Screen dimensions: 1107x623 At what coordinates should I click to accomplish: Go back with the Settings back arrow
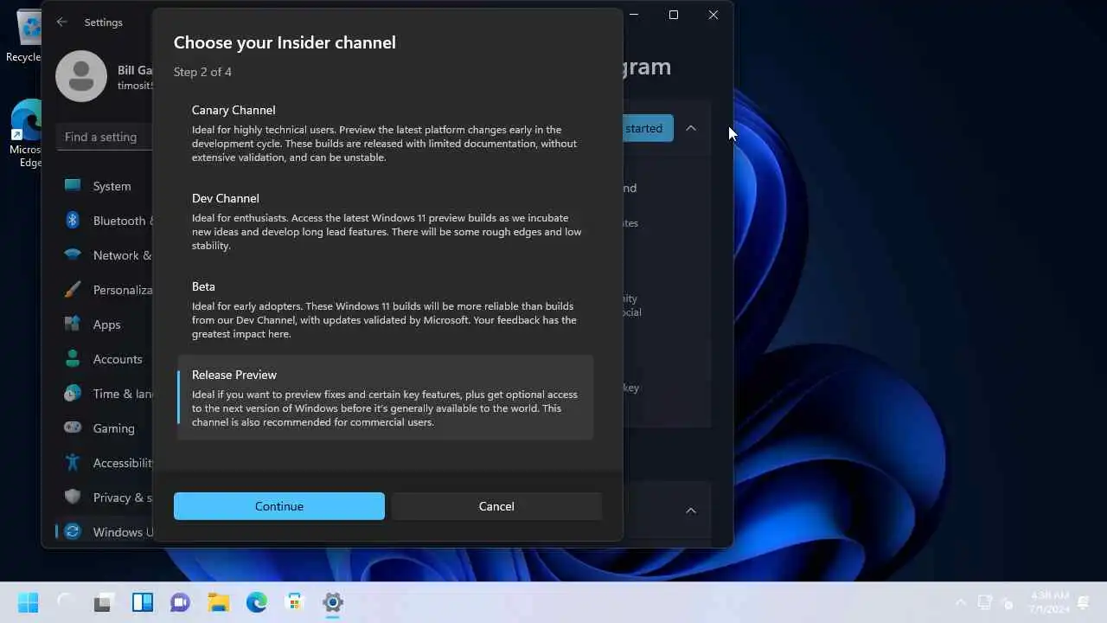[61, 22]
